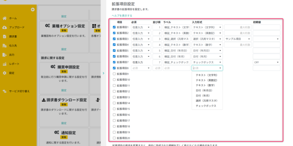Enable 拡張項目20 checkbox
Viewport: 293px width, 146px height.
point(114,138)
